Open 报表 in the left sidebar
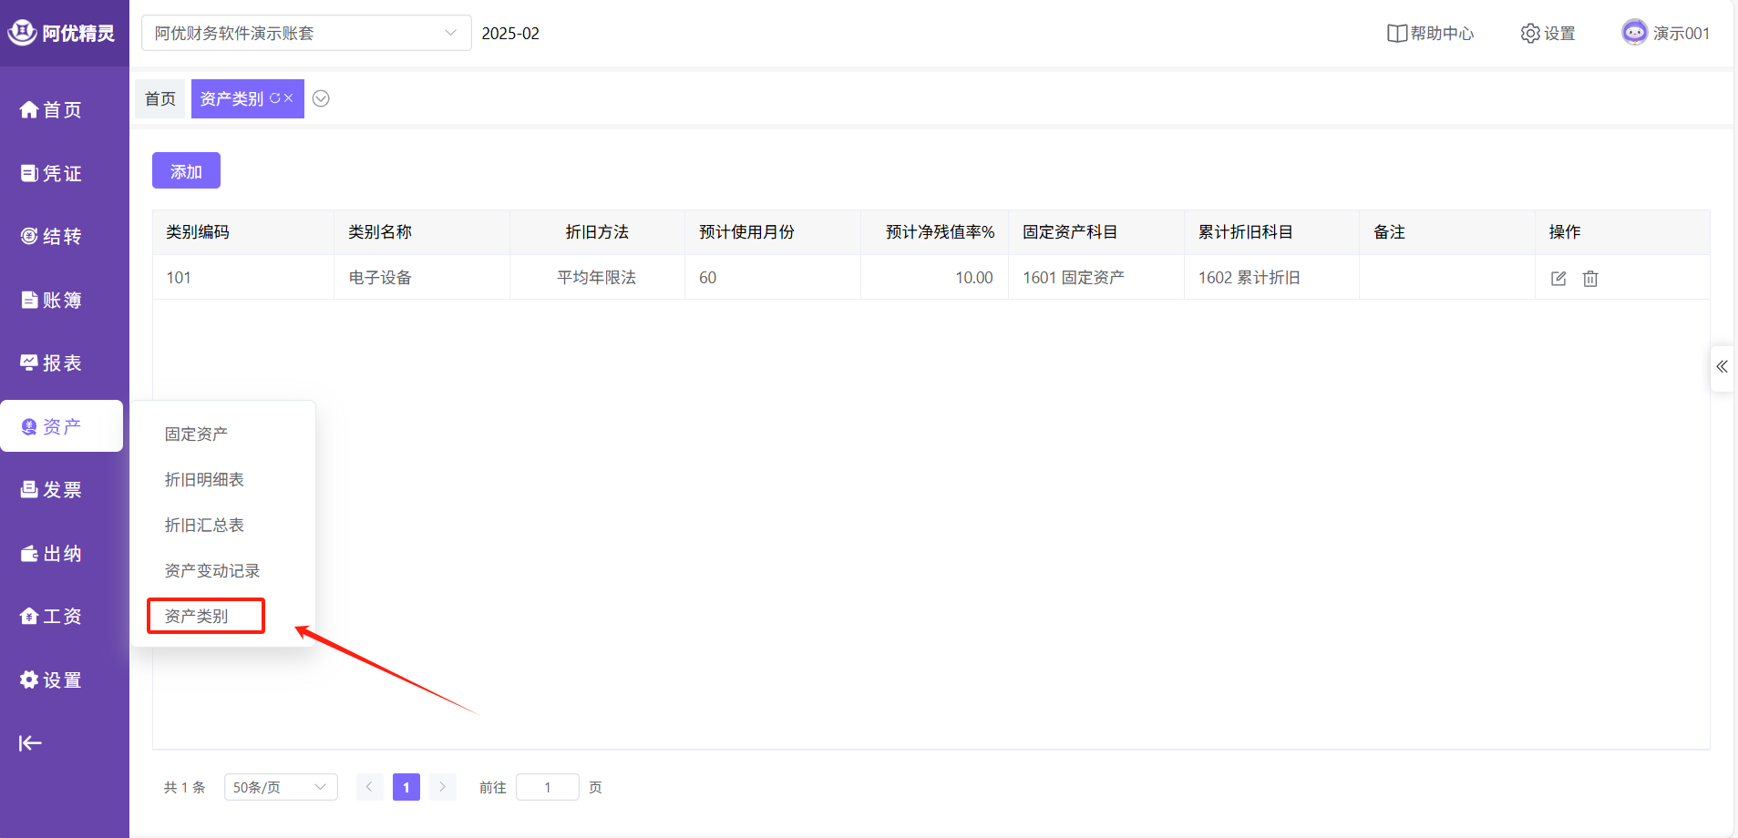 coord(52,363)
